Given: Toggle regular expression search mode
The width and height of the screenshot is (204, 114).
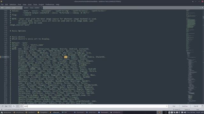Looking at the screenshot, I should [2, 106].
